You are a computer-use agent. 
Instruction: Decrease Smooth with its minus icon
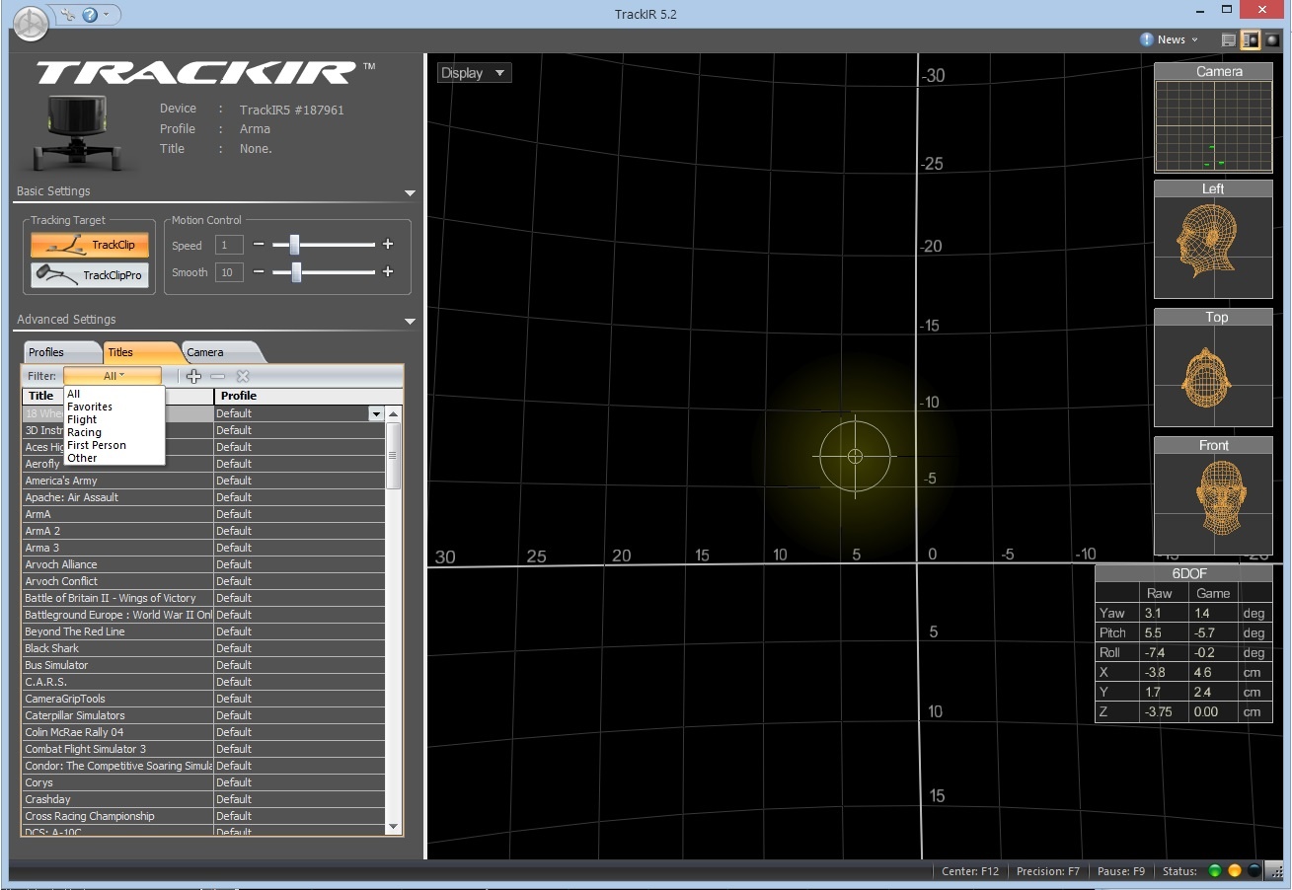click(x=259, y=271)
